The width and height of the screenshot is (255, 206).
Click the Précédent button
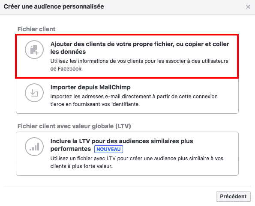pos(233,197)
